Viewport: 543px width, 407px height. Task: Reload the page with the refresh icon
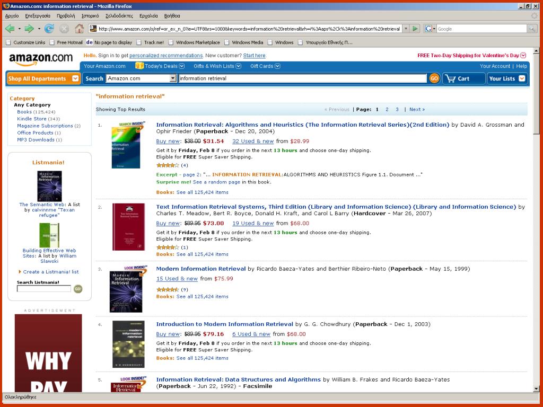[49, 29]
